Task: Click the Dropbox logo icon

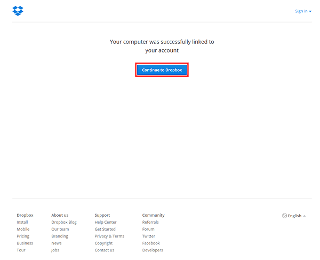Action: (18, 11)
